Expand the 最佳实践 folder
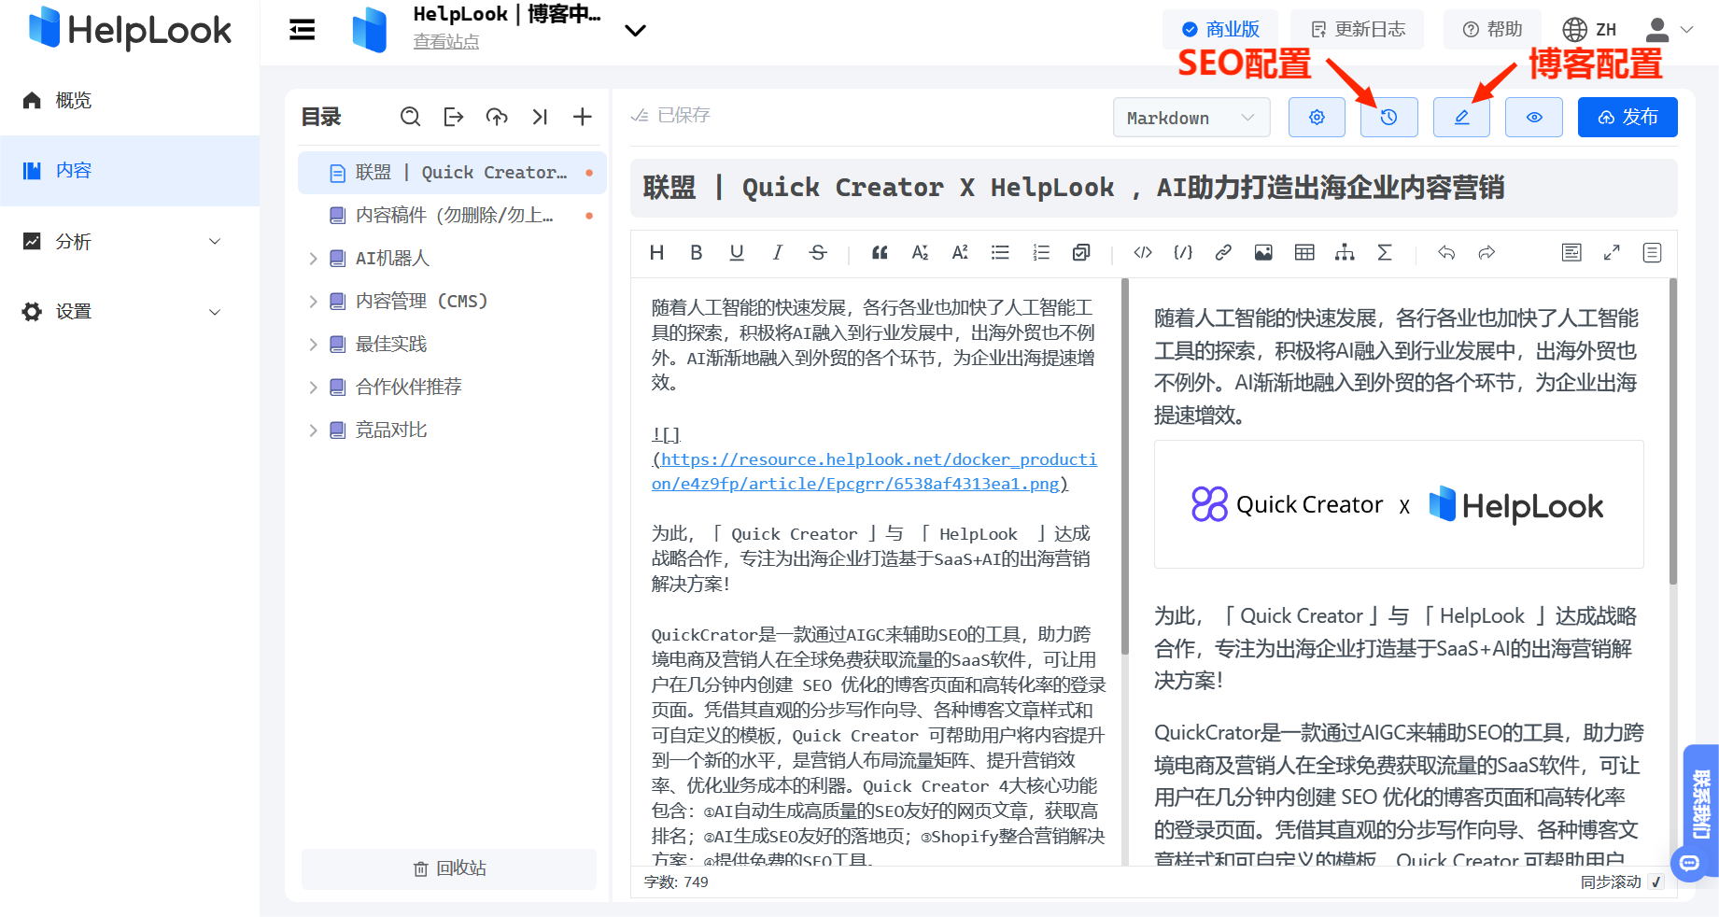This screenshot has height=917, width=1719. click(313, 345)
